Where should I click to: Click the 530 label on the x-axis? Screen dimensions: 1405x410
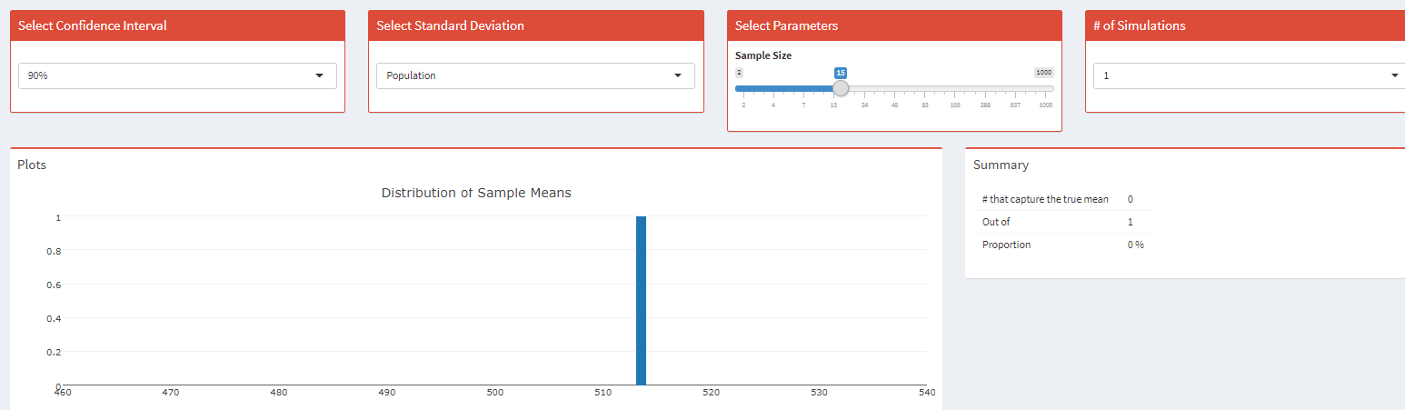point(819,393)
